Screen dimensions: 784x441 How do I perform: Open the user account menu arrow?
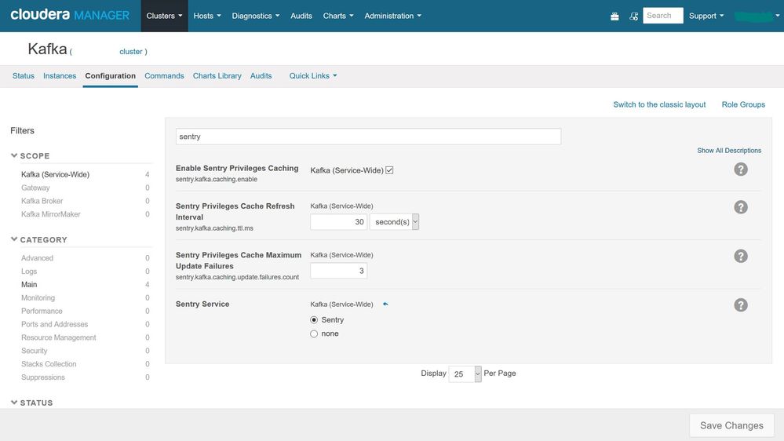(x=777, y=16)
